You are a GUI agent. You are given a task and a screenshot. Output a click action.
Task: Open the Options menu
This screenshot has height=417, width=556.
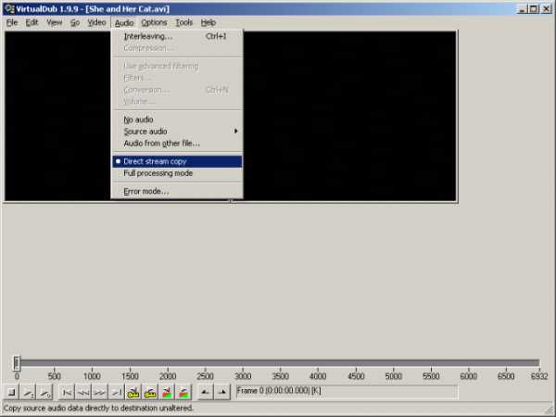[154, 22]
